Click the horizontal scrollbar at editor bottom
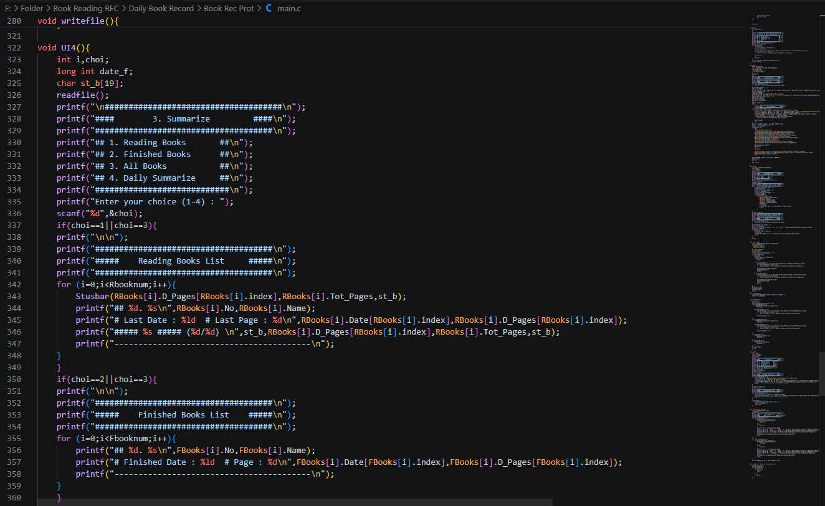The width and height of the screenshot is (825, 506). tap(295, 502)
